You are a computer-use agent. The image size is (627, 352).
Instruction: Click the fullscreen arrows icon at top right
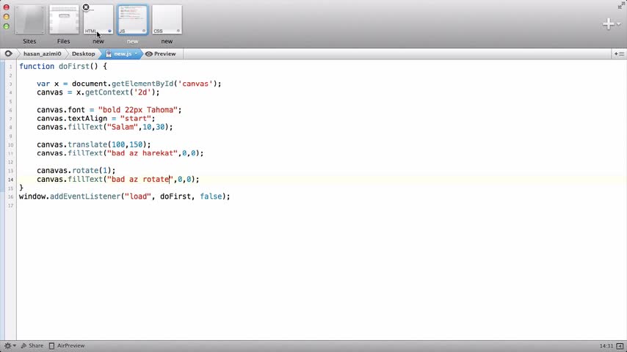tap(621, 5)
